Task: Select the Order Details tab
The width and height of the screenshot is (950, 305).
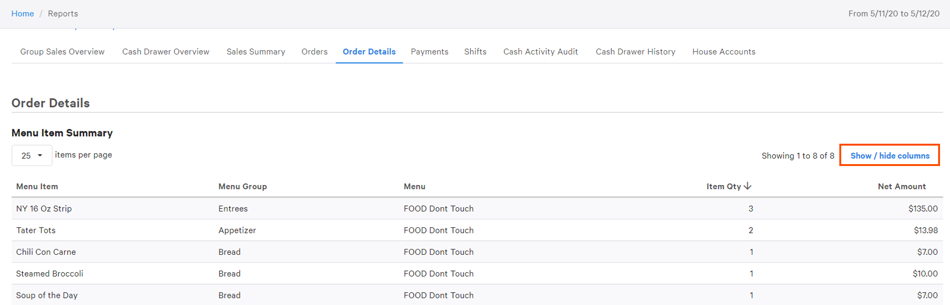Action: coord(369,52)
